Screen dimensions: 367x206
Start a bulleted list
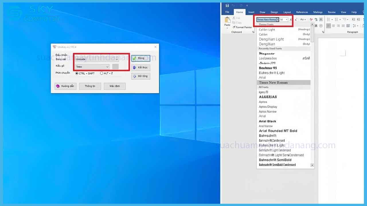pos(328,19)
